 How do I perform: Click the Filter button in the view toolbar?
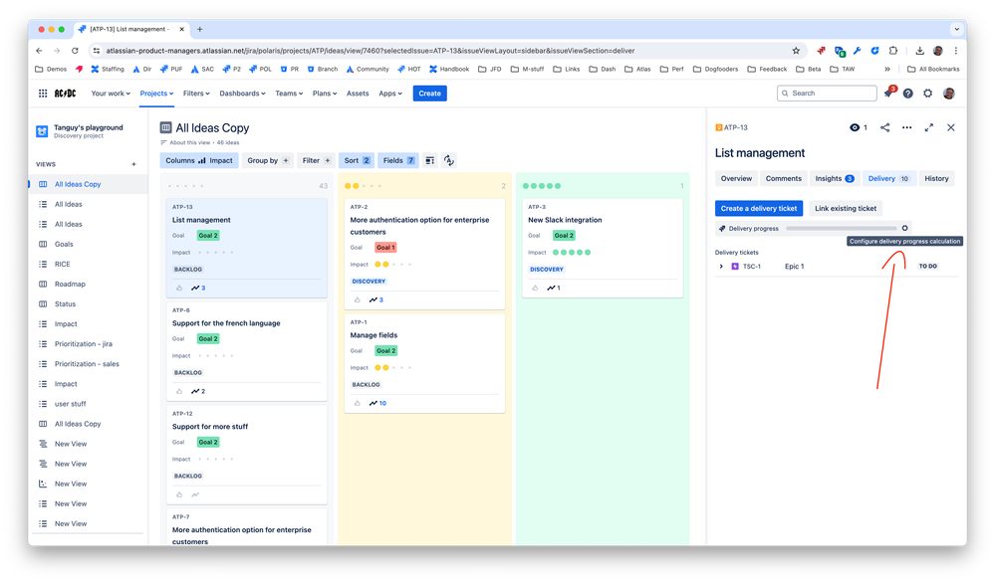click(316, 160)
